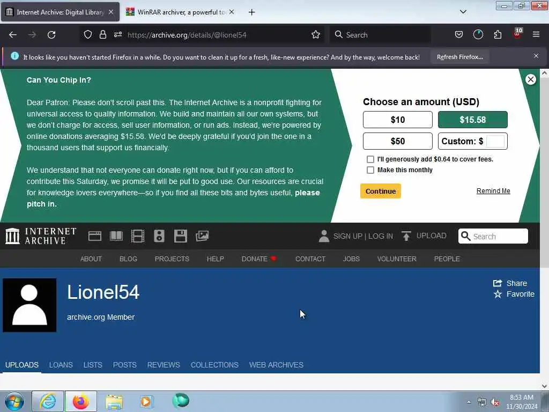Viewport: 549px width, 412px height.
Task: Launch Internet Explorer from the taskbar
Action: coord(48,401)
